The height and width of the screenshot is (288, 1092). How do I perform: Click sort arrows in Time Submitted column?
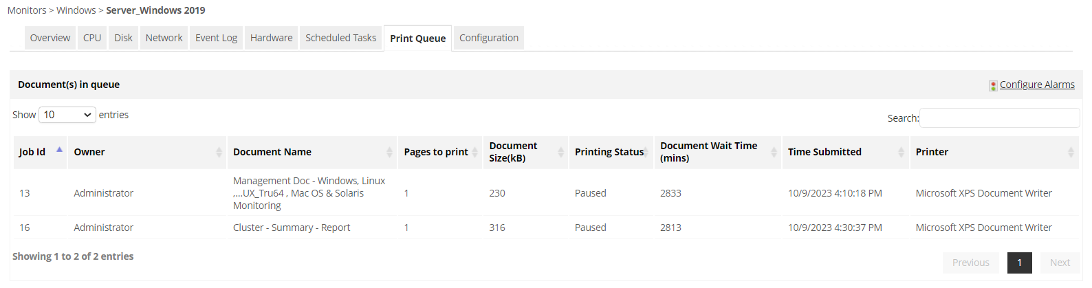pyautogui.click(x=901, y=152)
